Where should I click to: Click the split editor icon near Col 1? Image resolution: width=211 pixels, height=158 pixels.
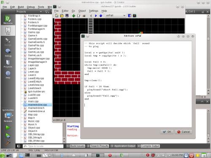point(203,12)
